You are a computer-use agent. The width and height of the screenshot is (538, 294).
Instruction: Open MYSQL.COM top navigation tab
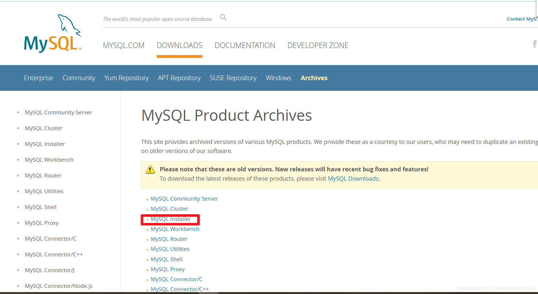pos(124,45)
